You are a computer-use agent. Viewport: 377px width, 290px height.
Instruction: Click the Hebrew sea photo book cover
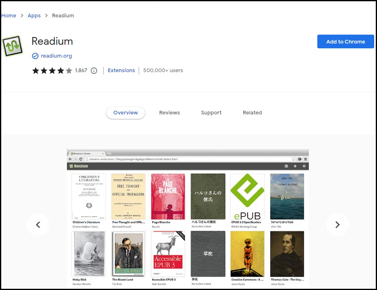(287, 197)
